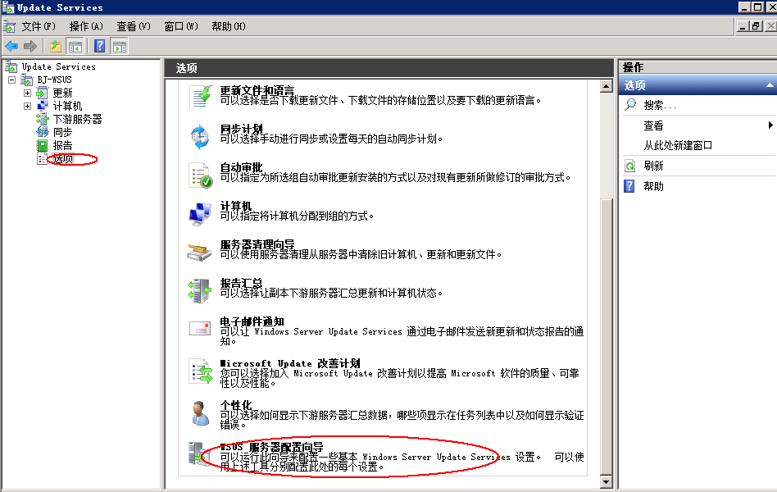Open the 文件(F) menu
Screen dimensions: 777x492
(x=39, y=26)
